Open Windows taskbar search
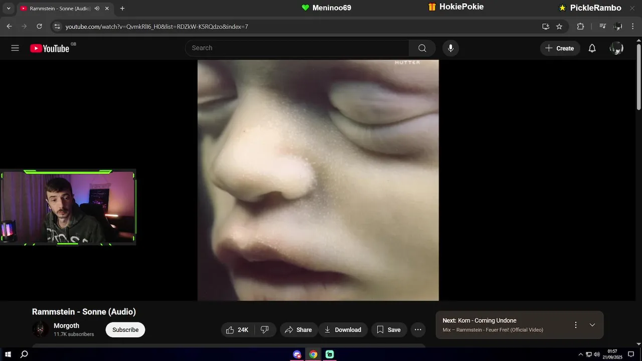Viewport: 642px width, 361px height. [24, 354]
